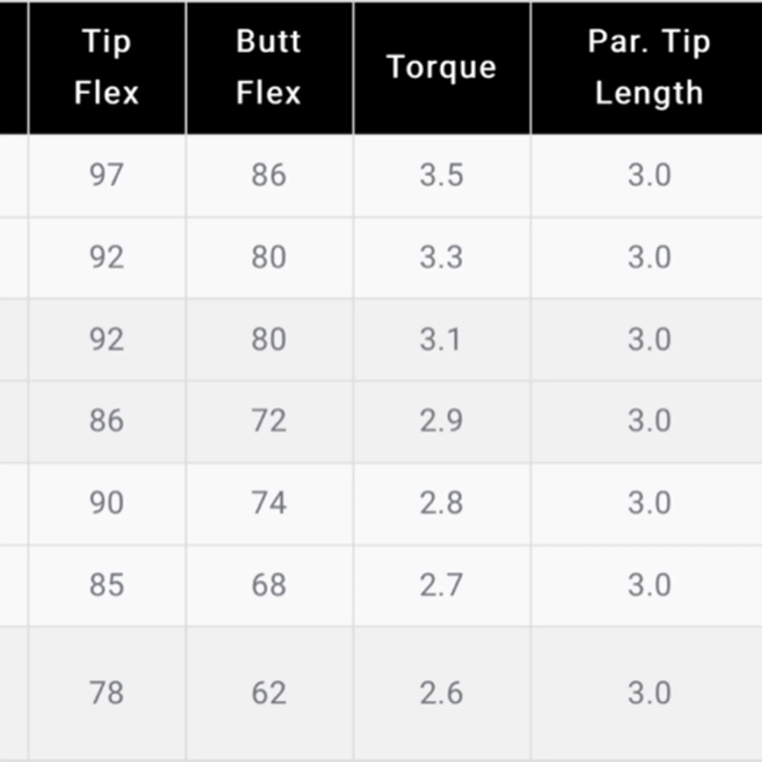Image resolution: width=762 pixels, height=762 pixels.
Task: Select the 2.7 torque value cell
Action: coord(441,585)
